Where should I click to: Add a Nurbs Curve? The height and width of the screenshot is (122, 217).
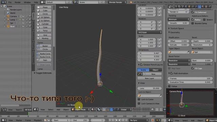[44, 54]
